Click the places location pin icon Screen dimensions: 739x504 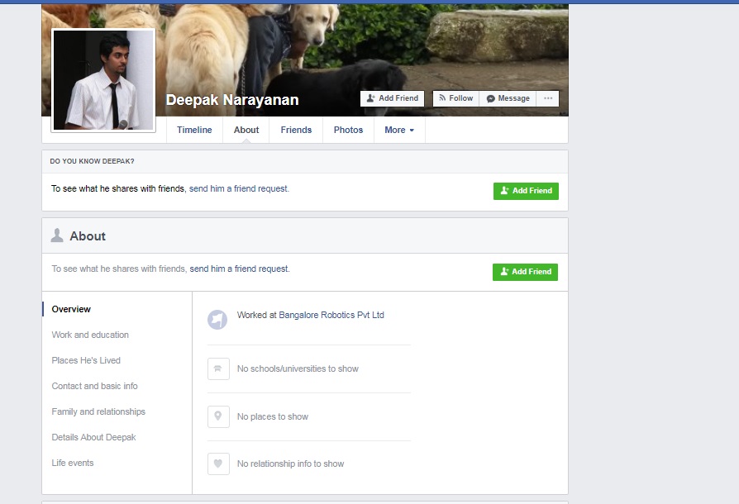[x=218, y=417]
